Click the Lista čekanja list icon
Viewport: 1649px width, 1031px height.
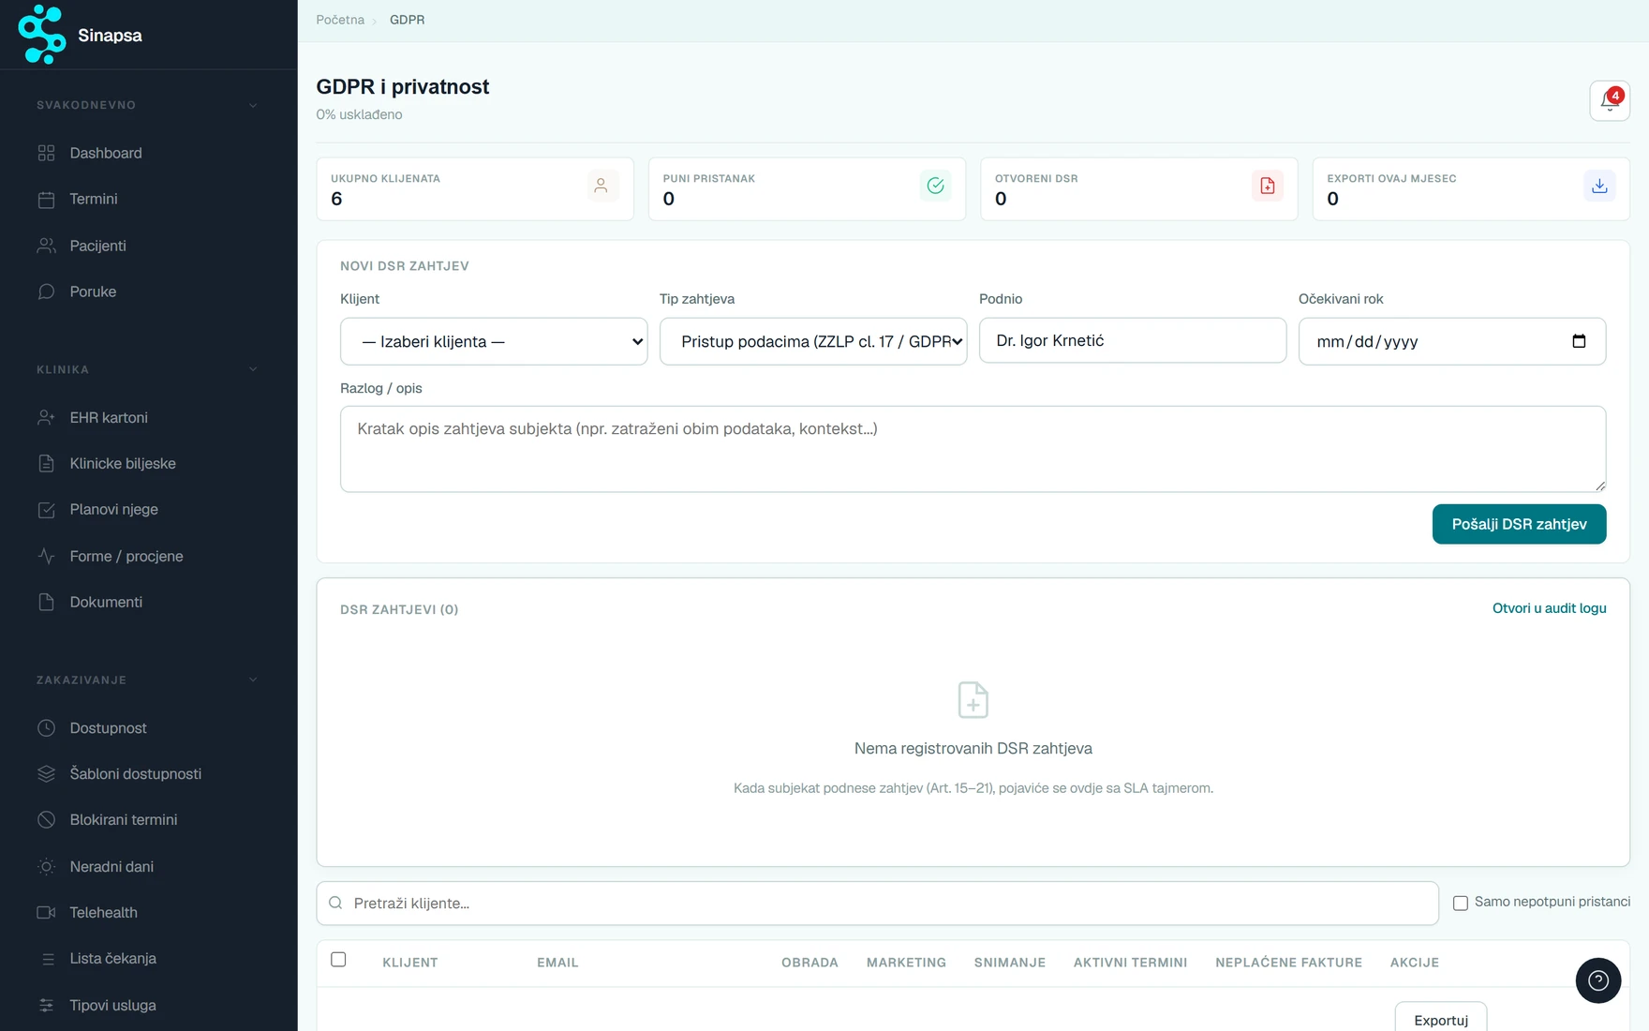tap(46, 958)
